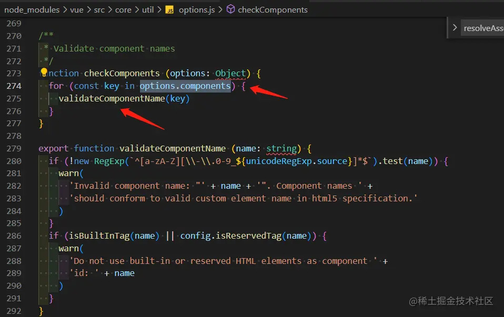
Task: Click unicodeRegExp.source in the regex
Action: pos(297,161)
